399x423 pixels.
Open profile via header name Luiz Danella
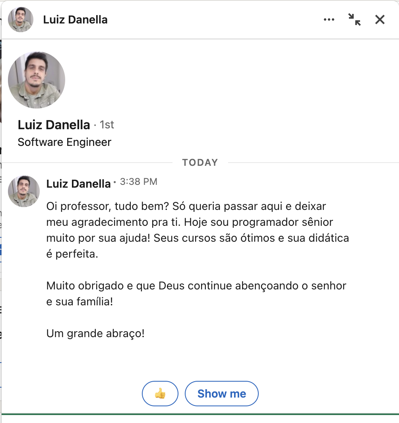pyautogui.click(x=75, y=20)
